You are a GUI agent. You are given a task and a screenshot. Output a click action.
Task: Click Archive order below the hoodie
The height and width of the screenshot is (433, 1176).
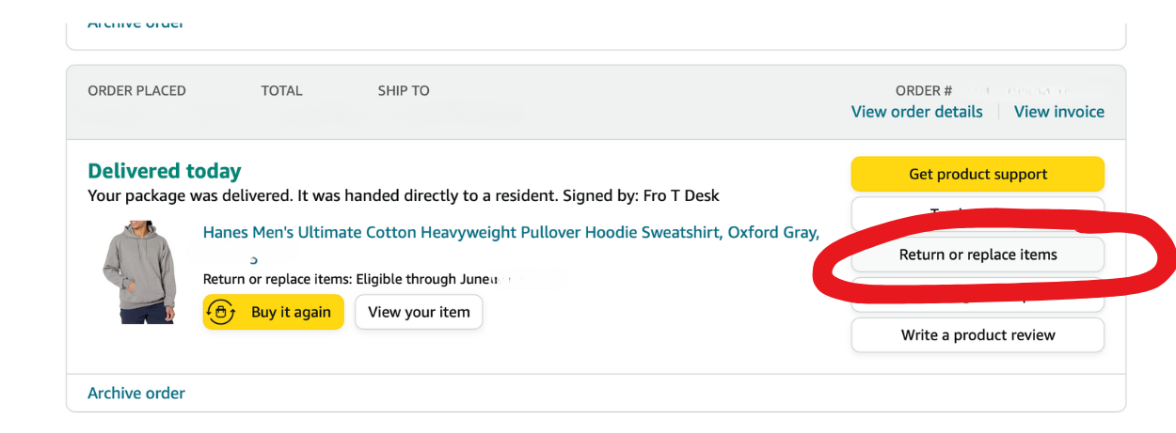pos(136,394)
